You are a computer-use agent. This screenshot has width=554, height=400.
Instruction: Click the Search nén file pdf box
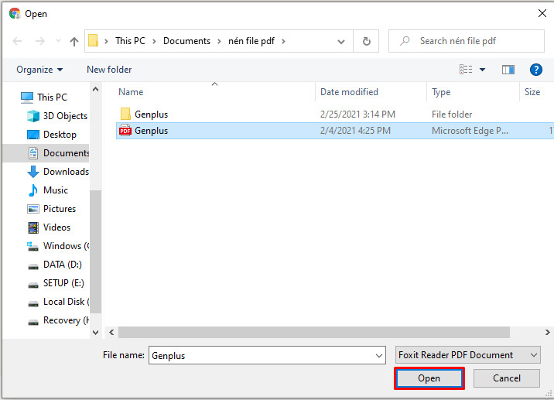tap(467, 41)
